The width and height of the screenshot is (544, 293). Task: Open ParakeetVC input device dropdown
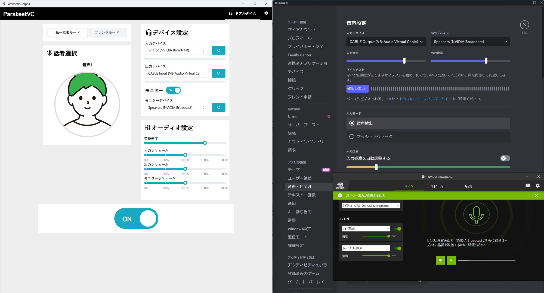pyautogui.click(x=176, y=50)
